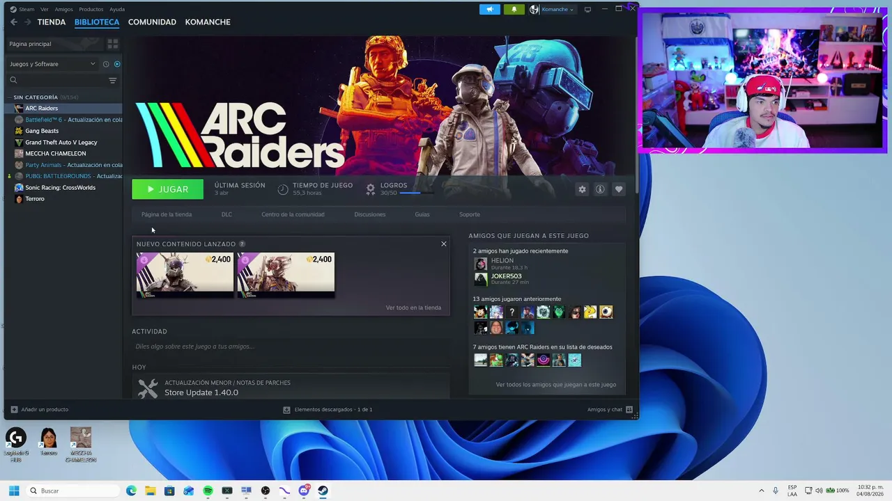Open the Ver menu
Viewport: 892px width, 501px height.
(x=45, y=9)
